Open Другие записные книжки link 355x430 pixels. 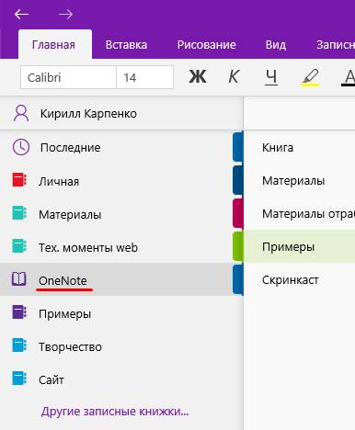[x=115, y=412]
